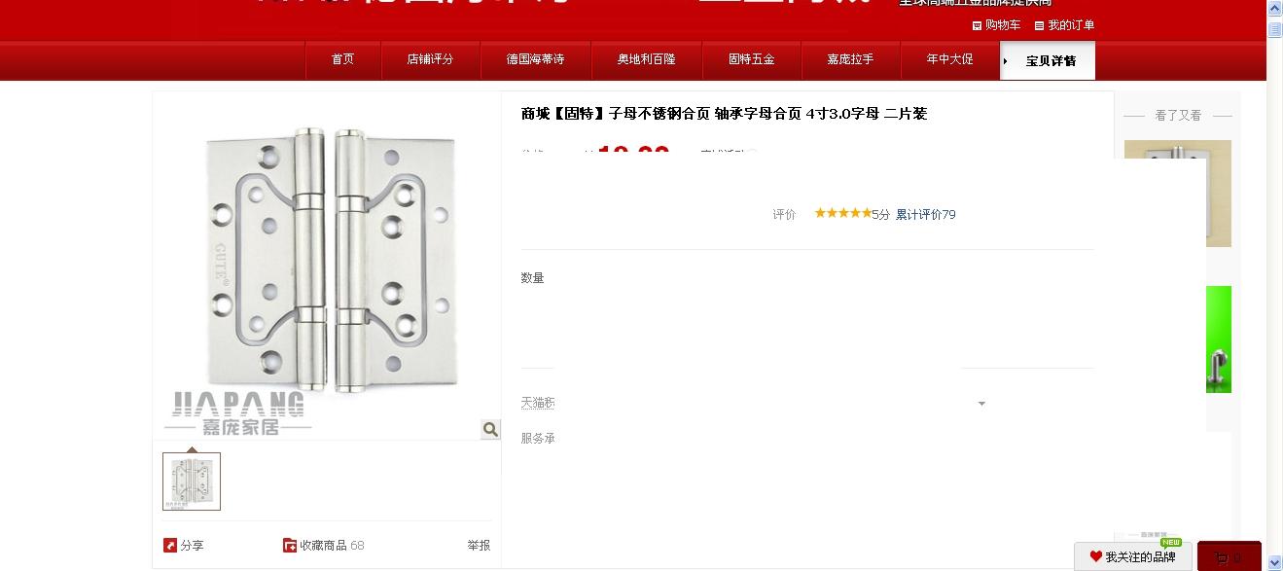Image resolution: width=1283 pixels, height=571 pixels.
Task: Open 我的订单 orders list icon
Action: (1039, 25)
